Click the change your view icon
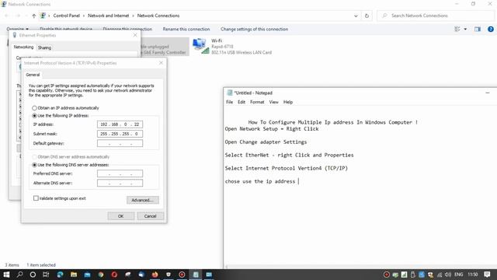Screen dimensions: 497x280 [x=457, y=30]
